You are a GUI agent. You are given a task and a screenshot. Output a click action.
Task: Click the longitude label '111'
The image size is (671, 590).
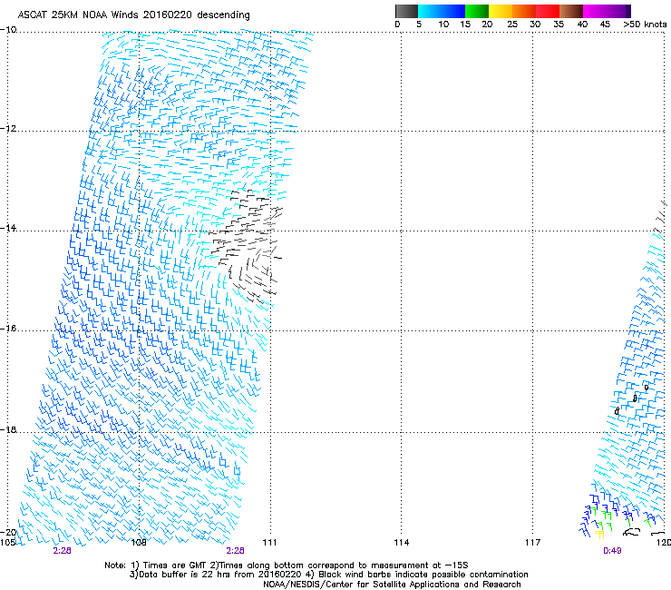269,543
